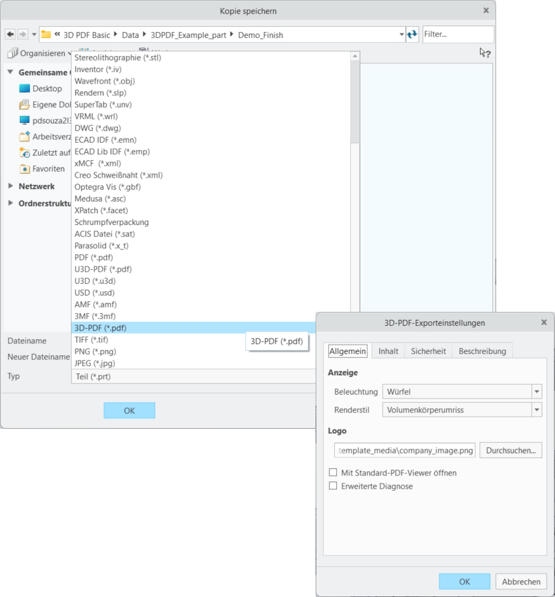This screenshot has height=597, width=555.
Task: Click the context help cursor icon
Action: click(485, 53)
